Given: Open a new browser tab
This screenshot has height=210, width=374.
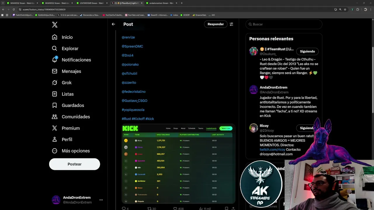Looking at the screenshot, I should [182, 3].
